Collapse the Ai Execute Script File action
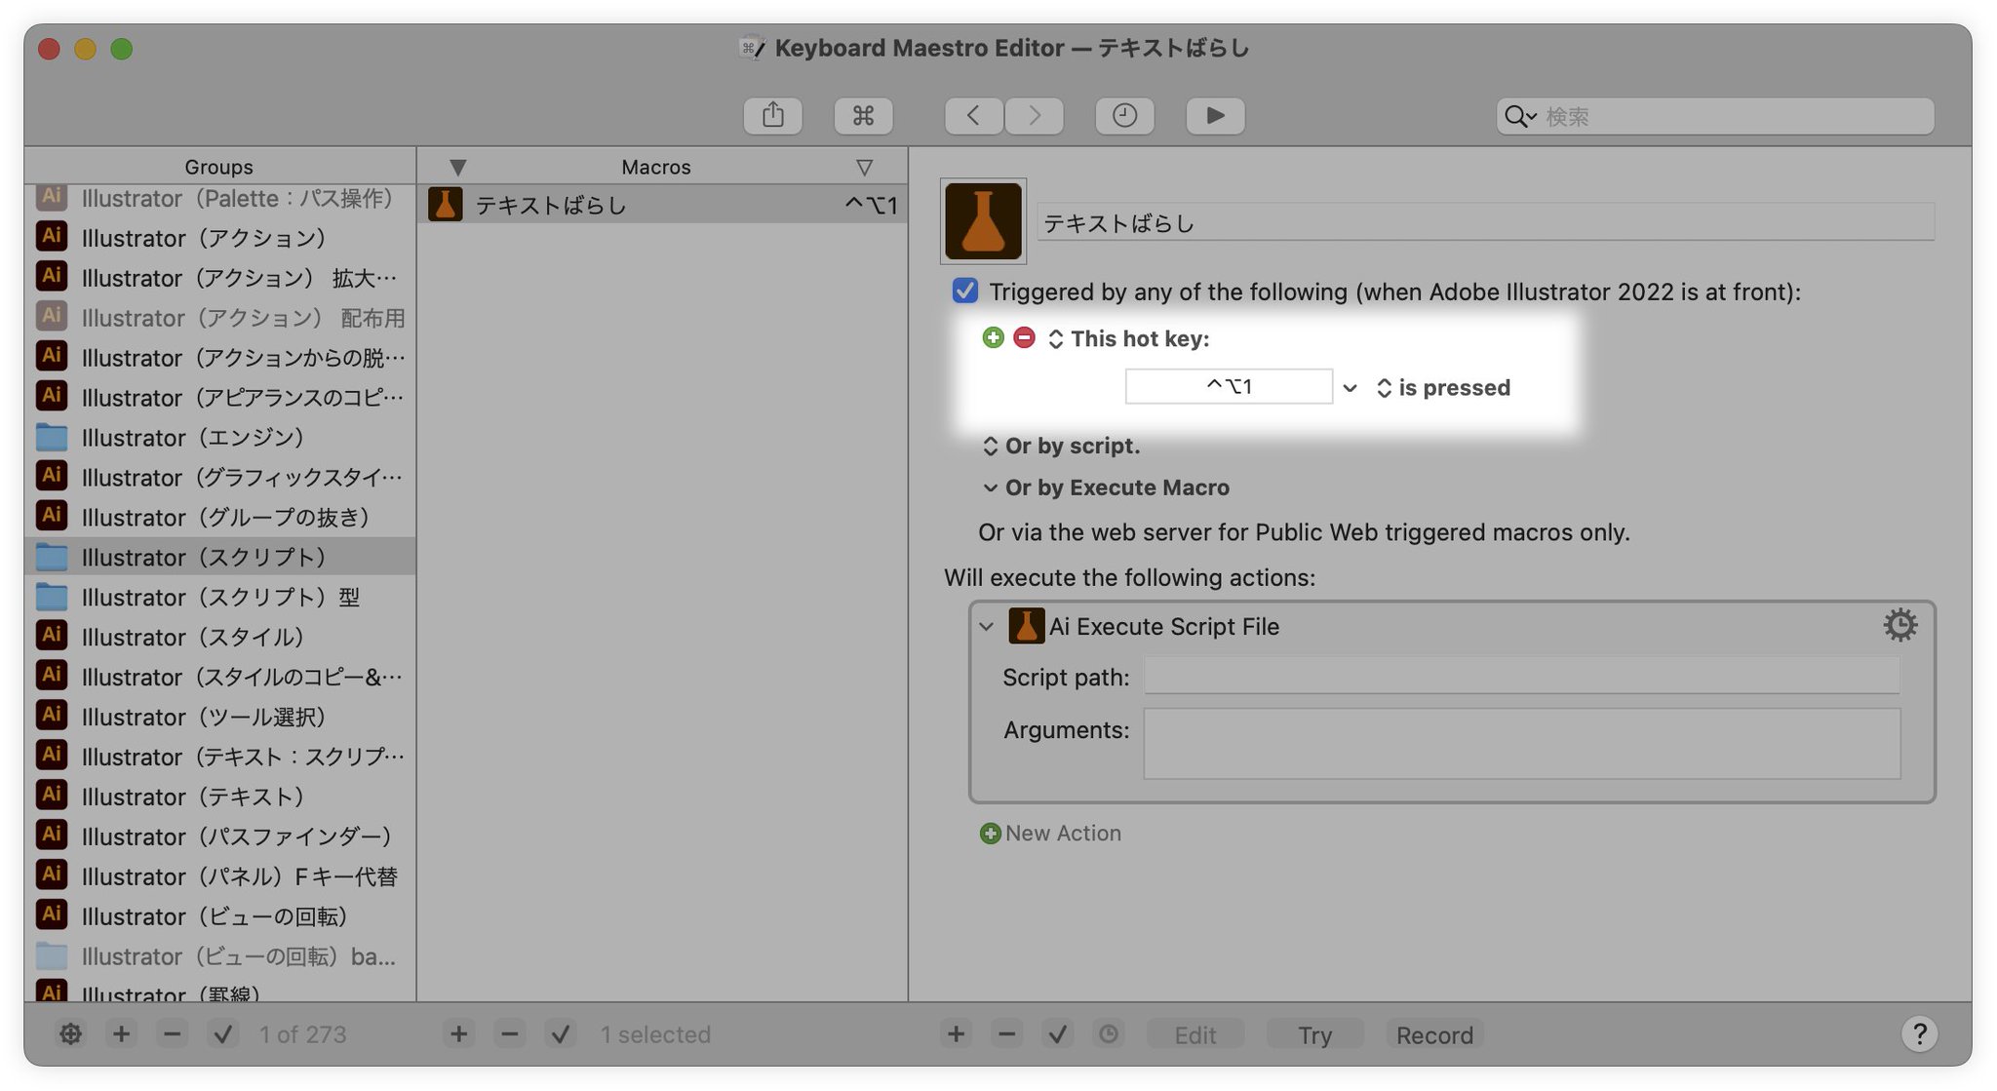 pyautogui.click(x=987, y=627)
